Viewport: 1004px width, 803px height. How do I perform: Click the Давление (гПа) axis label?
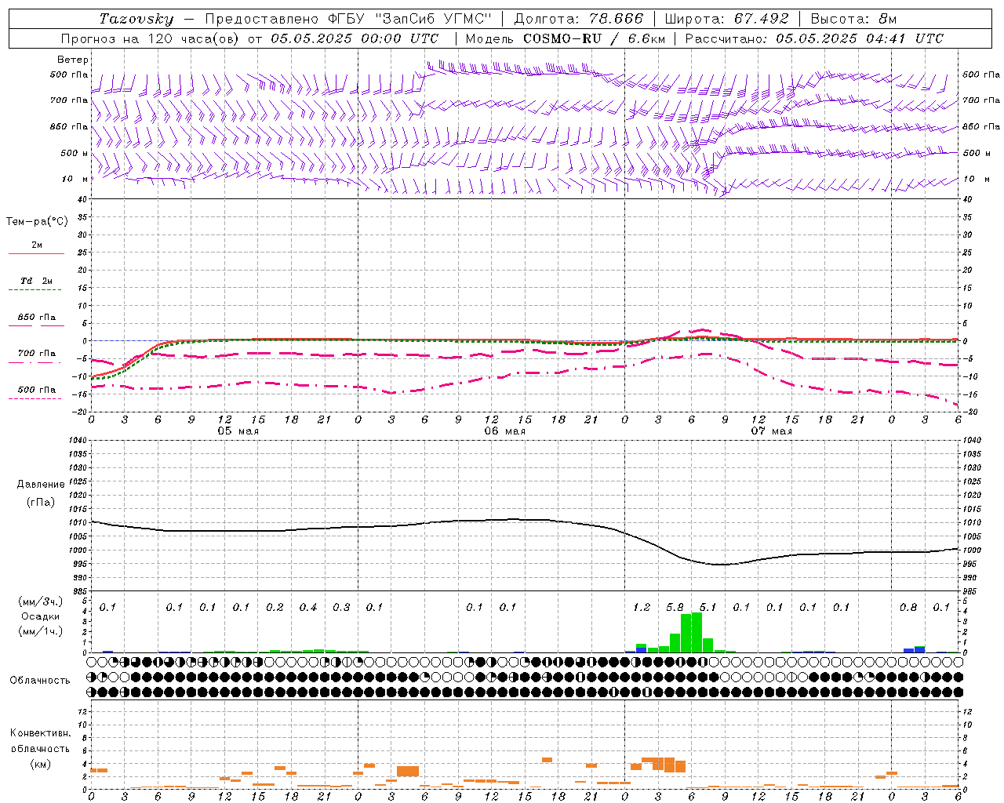41,493
